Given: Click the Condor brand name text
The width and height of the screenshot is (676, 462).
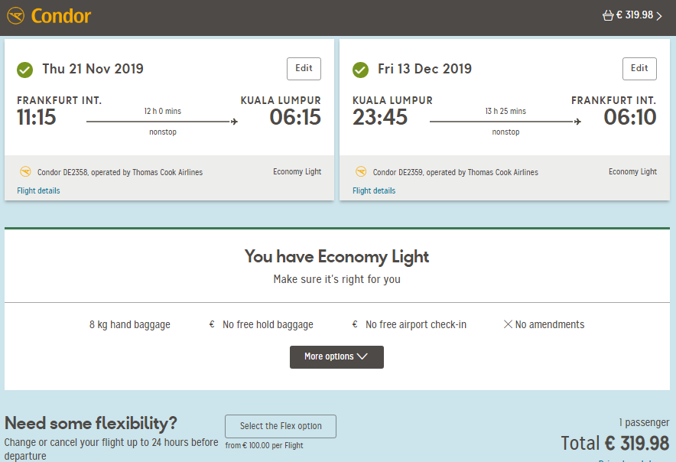Looking at the screenshot, I should (61, 16).
